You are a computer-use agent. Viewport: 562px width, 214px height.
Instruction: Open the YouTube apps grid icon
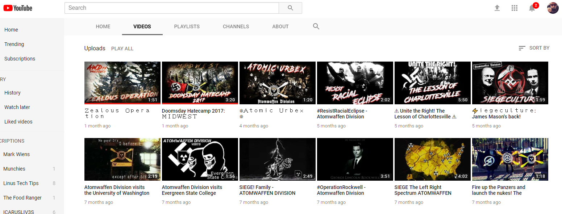coord(515,8)
